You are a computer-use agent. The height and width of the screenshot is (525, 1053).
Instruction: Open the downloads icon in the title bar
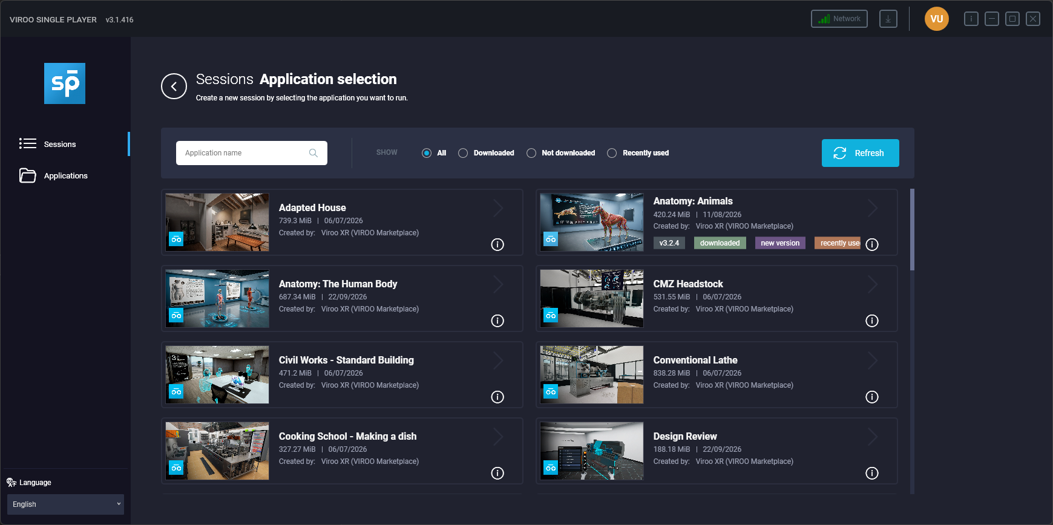(x=888, y=19)
